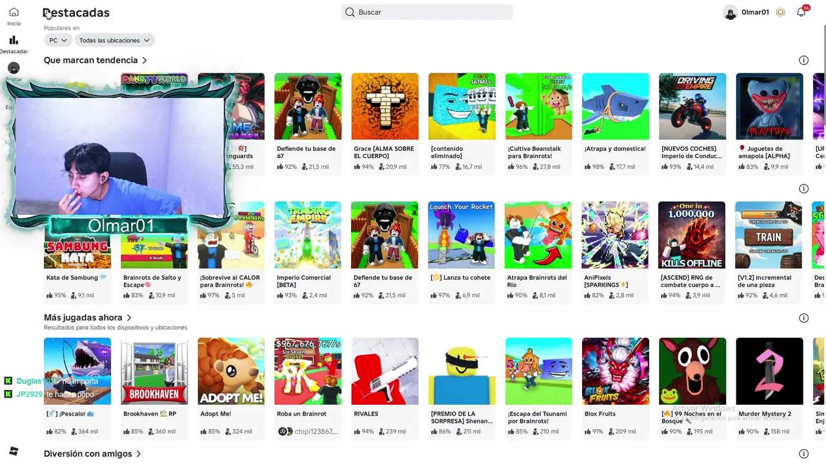Open ¡Cultiva Beanstalk para Brainrots! thumbnail

[539, 106]
